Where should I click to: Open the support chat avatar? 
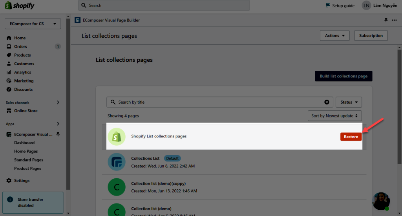[x=381, y=201]
